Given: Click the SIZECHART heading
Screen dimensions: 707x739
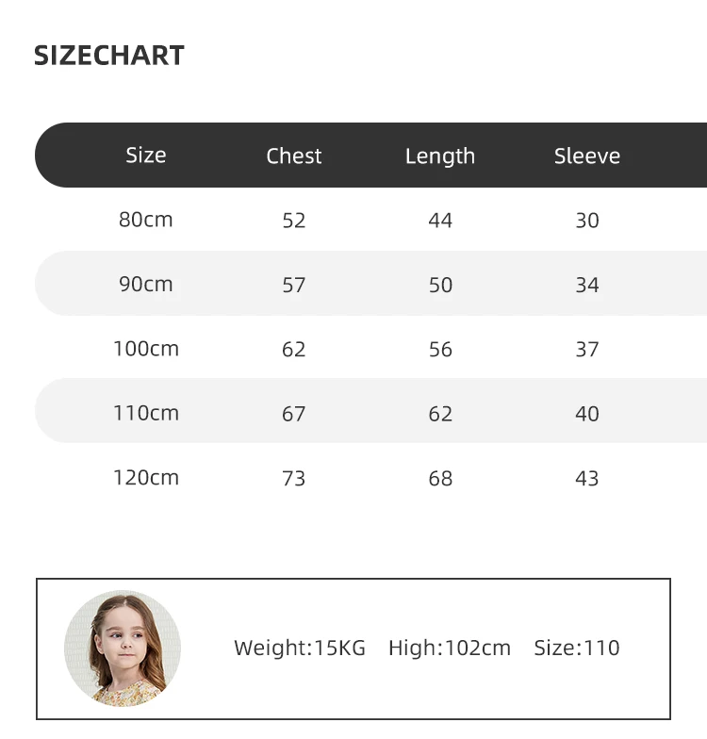Looking at the screenshot, I should tap(109, 56).
